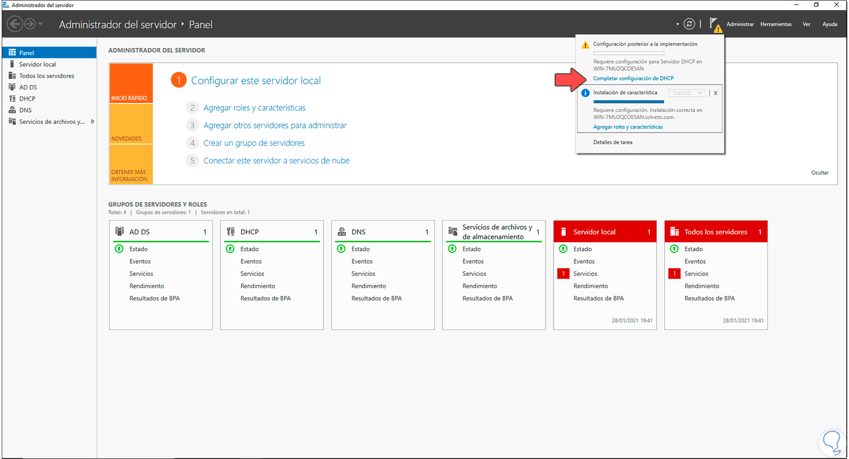Open Resultados de BPA in AD DS tile
The height and width of the screenshot is (459, 849).
tap(155, 298)
